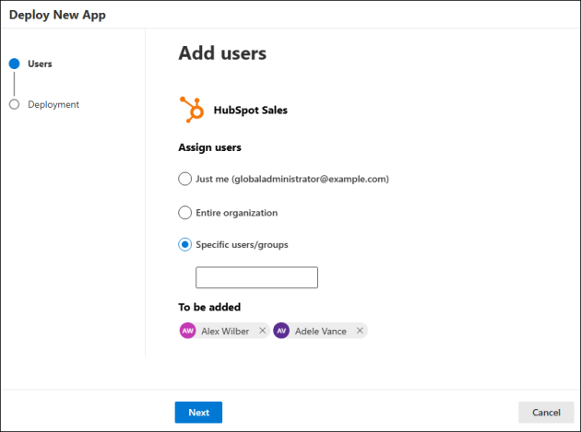The width and height of the screenshot is (581, 432).
Task: Select the Specific users/groups radio button
Action: coord(184,245)
